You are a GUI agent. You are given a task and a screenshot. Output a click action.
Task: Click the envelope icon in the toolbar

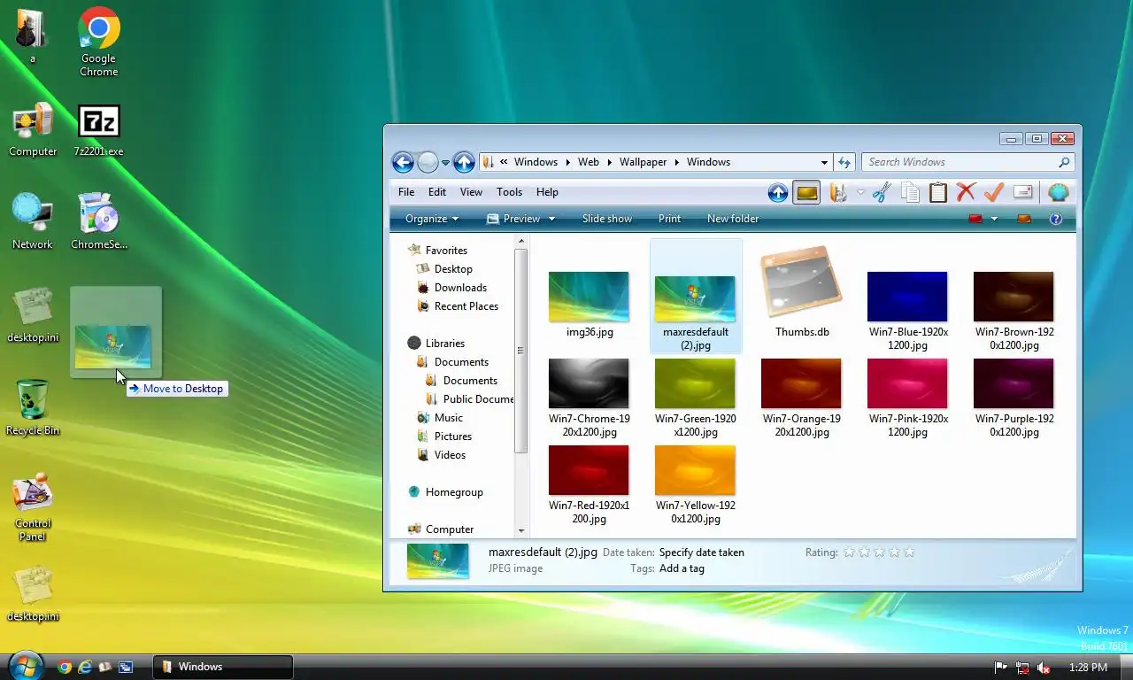point(1023,192)
